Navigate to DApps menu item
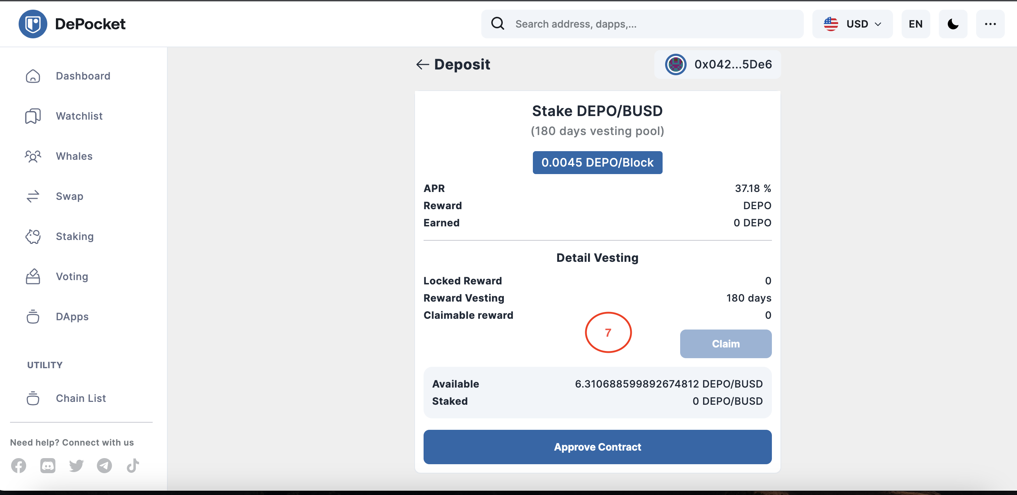This screenshot has width=1017, height=495. 72,317
